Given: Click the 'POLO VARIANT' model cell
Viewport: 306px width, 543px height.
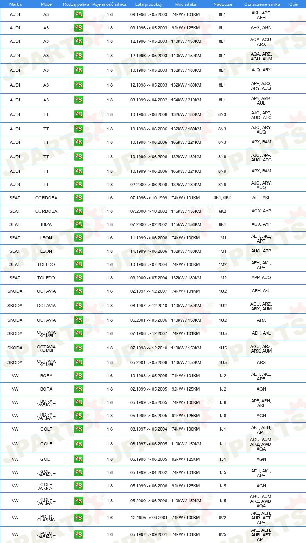Looking at the screenshot, I should coord(46,534).
